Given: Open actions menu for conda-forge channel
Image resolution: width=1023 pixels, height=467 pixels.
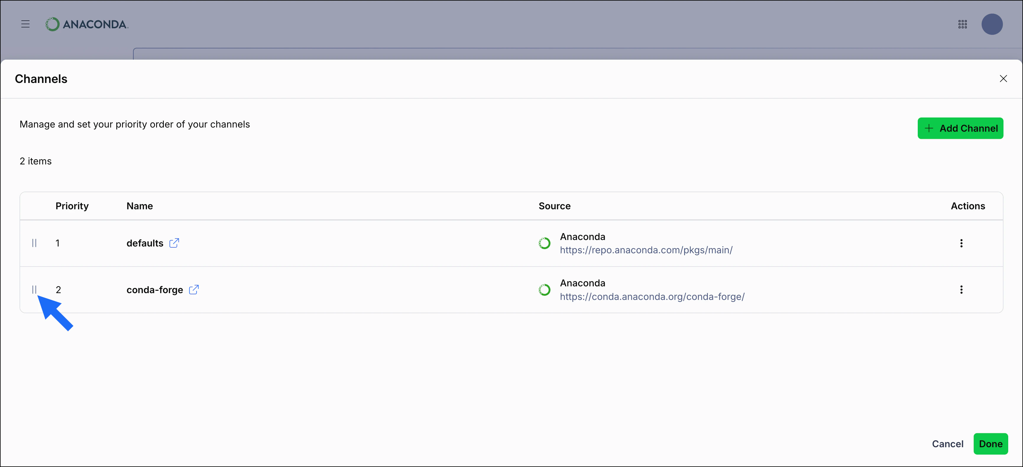Looking at the screenshot, I should 962,290.
